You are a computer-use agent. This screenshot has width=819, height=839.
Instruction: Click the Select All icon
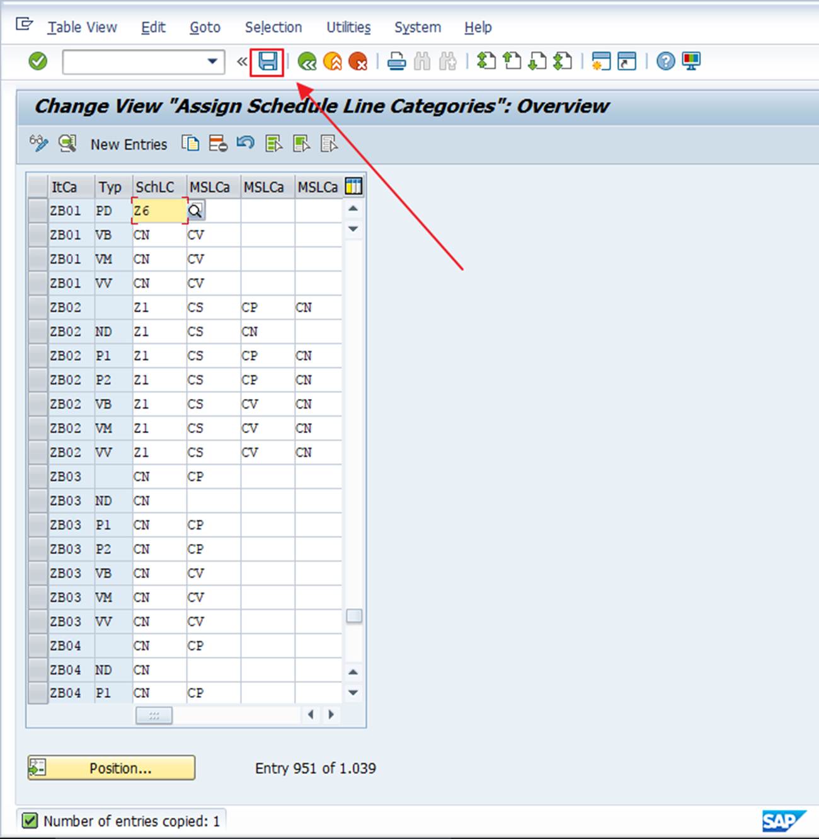[273, 144]
